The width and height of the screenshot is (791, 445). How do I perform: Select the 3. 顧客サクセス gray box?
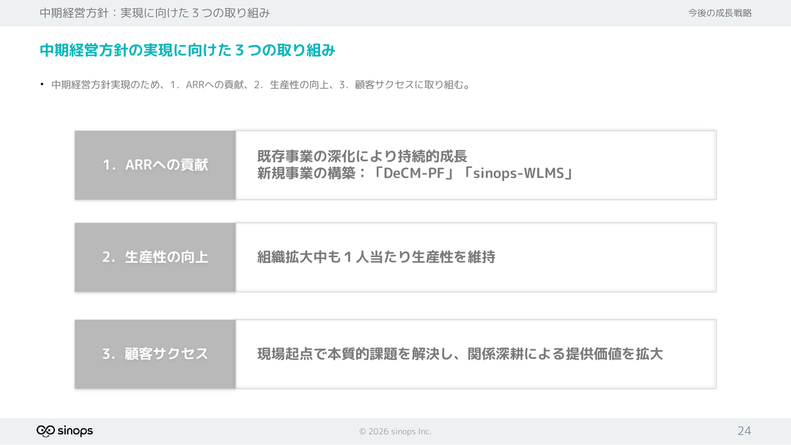tap(155, 354)
